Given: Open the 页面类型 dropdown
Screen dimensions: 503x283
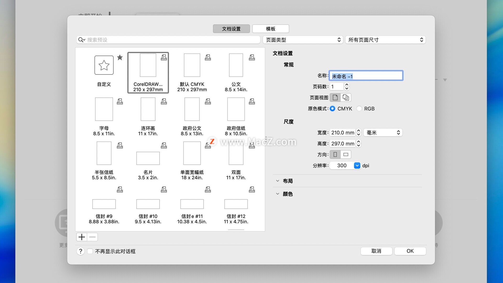Looking at the screenshot, I should tap(303, 40).
